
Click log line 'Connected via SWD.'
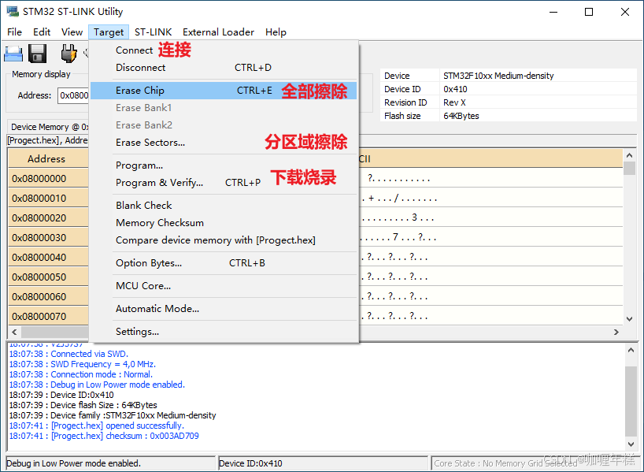pos(68,354)
